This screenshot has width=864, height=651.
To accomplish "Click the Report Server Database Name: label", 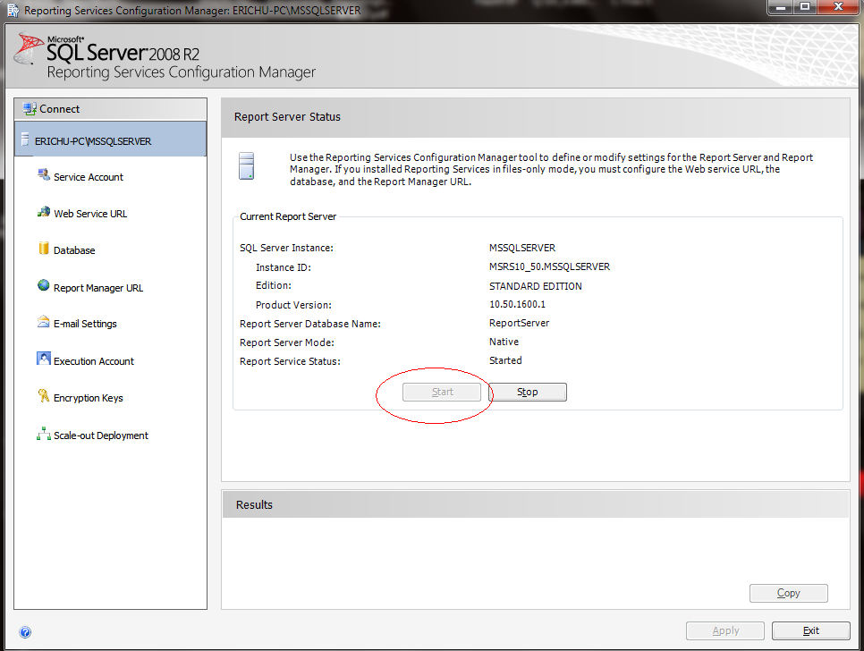I will pyautogui.click(x=310, y=324).
